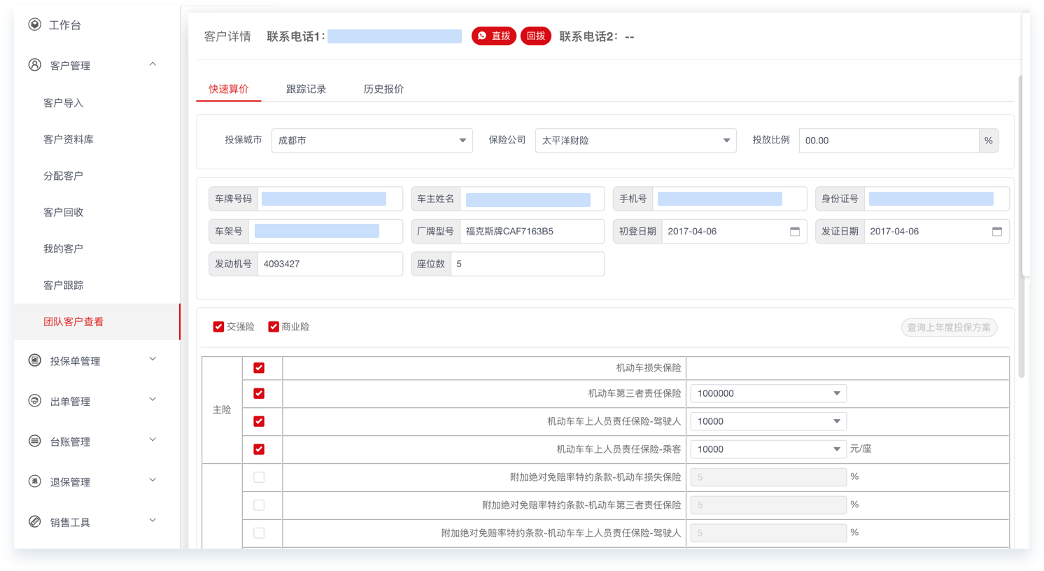Image resolution: width=1044 pixels, height=571 pixels.
Task: Open the 投保城市 dropdown
Action: point(372,141)
